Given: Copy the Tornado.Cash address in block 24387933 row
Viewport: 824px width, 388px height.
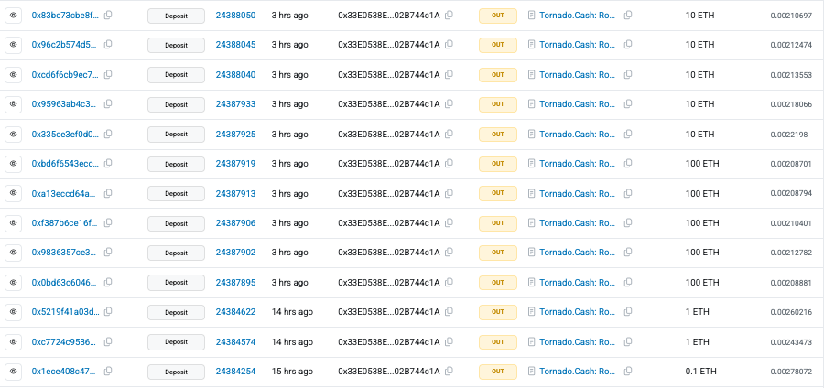Looking at the screenshot, I should tap(628, 104).
